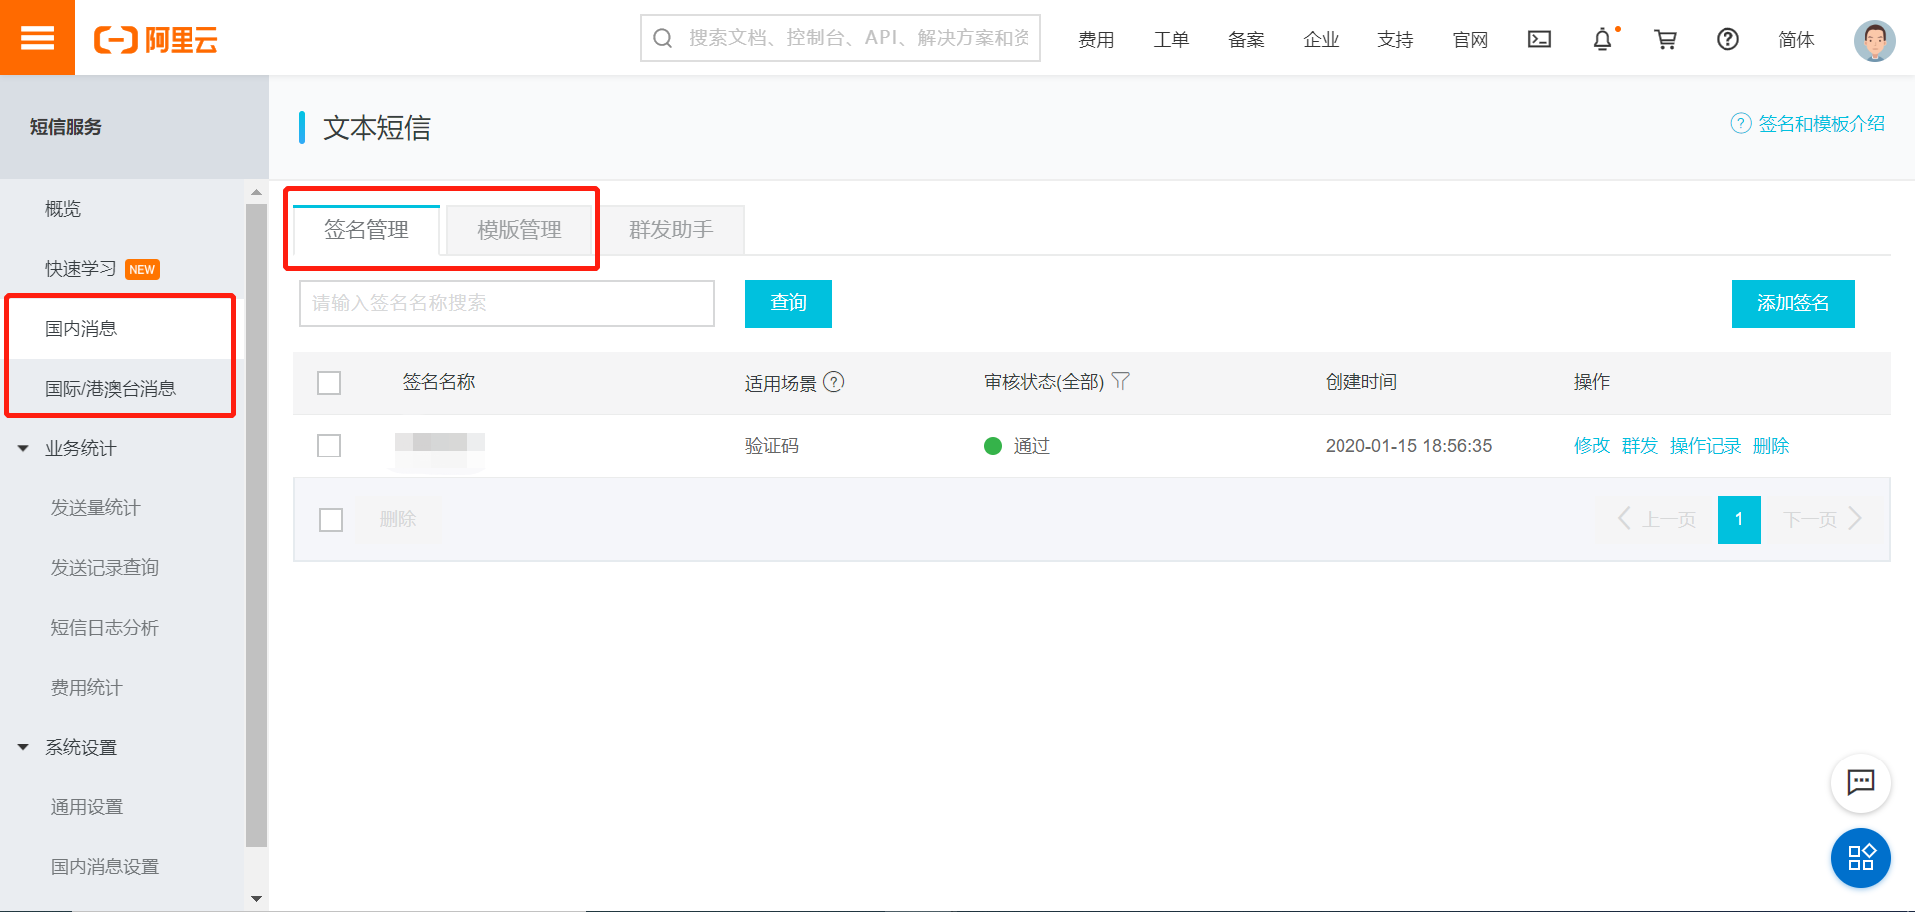Open the CloudShell terminal icon
This screenshot has height=912, width=1915.
pyautogui.click(x=1539, y=40)
